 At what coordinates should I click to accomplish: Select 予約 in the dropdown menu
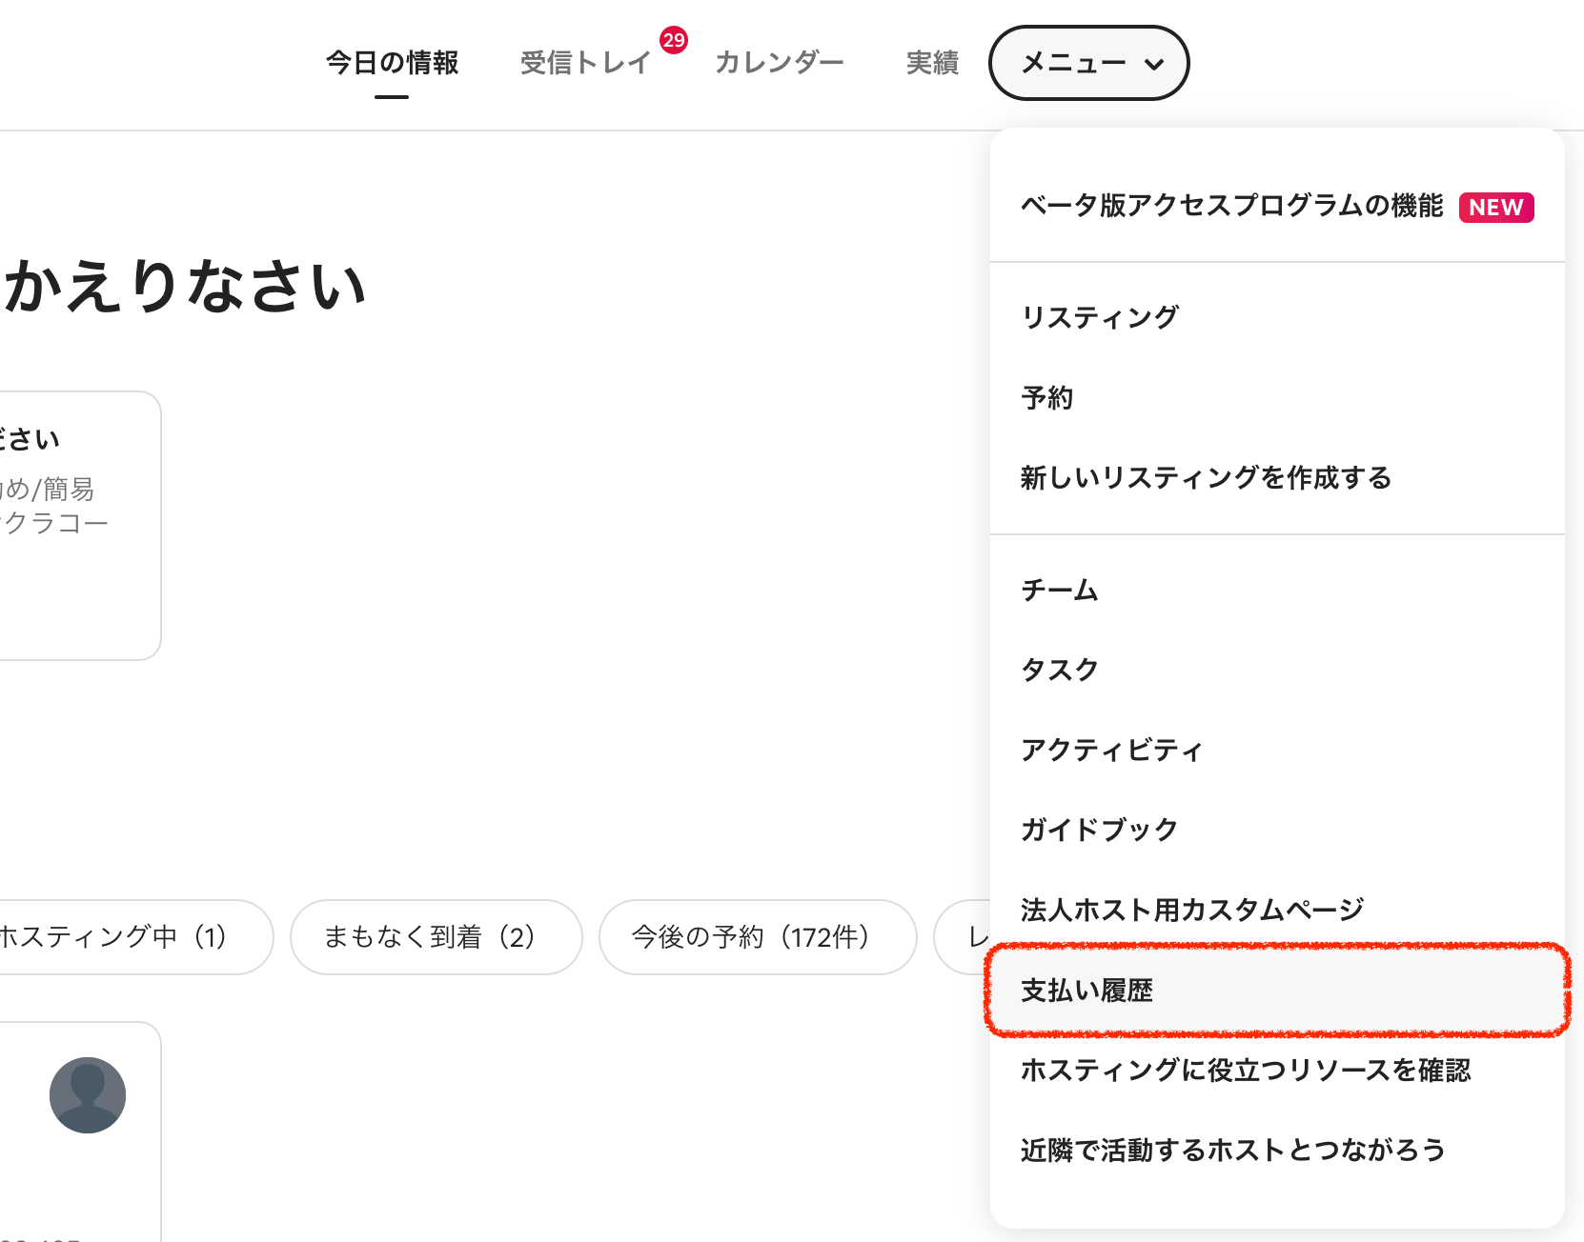[x=1047, y=397]
